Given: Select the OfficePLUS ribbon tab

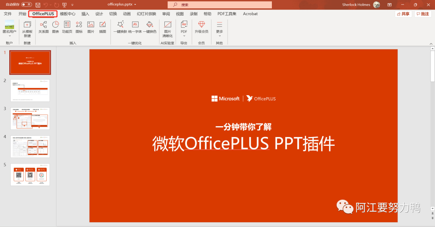Looking at the screenshot, I should pos(43,14).
